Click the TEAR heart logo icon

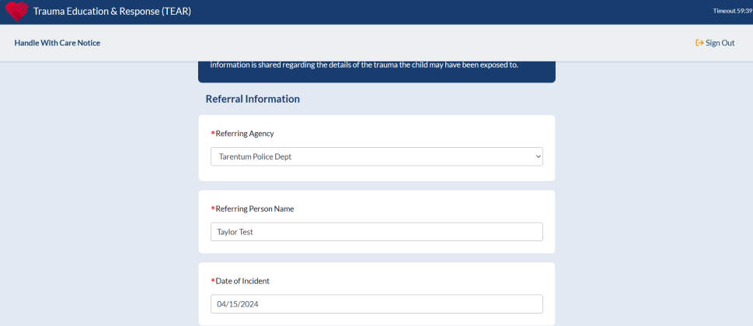(x=17, y=12)
